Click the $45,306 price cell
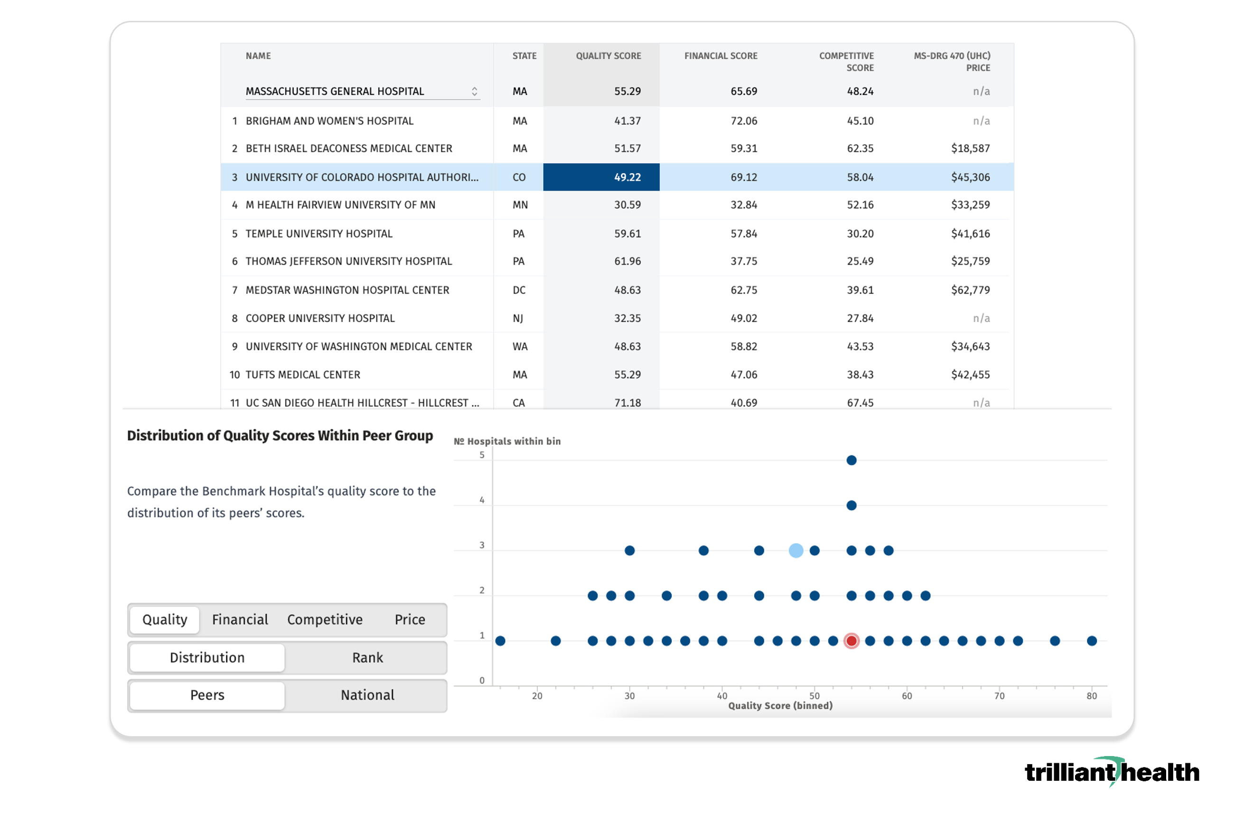This screenshot has width=1244, height=813. click(x=970, y=177)
